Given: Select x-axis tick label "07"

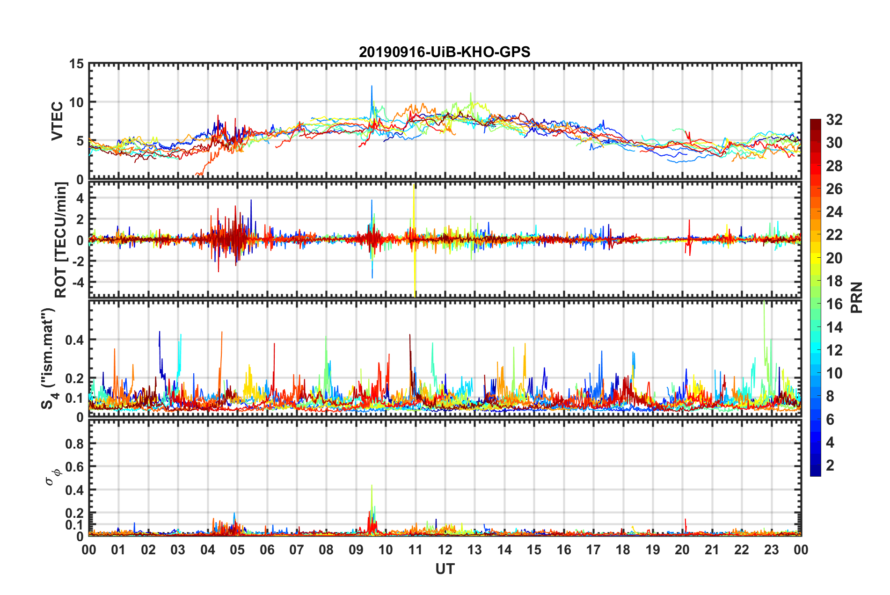Looking at the screenshot, I should coord(297,550).
